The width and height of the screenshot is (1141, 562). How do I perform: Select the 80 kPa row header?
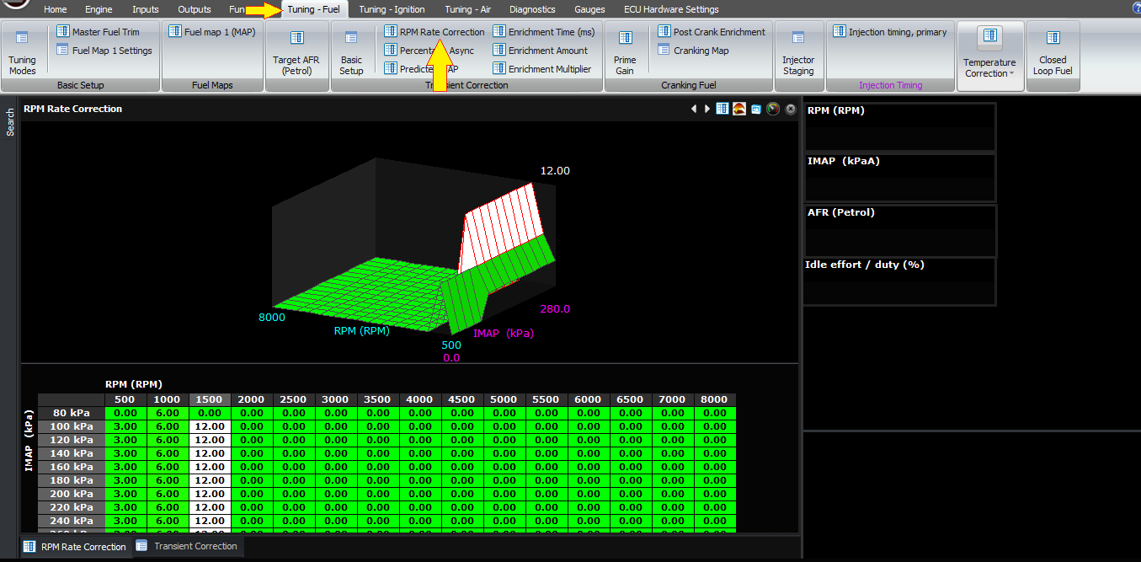72,413
